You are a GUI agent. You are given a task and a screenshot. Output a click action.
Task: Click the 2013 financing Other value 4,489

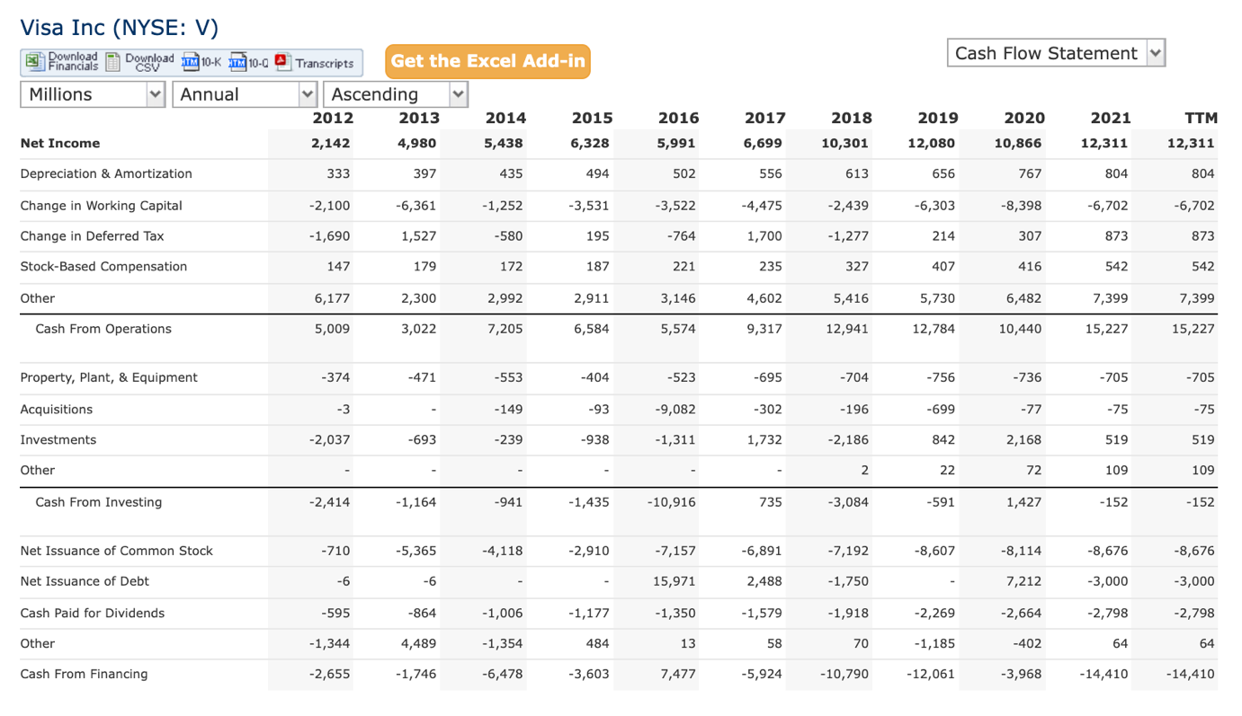pyautogui.click(x=418, y=643)
